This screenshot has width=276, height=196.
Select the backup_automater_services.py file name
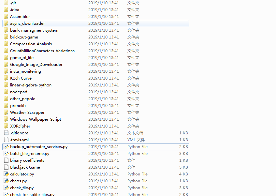pos(39,147)
